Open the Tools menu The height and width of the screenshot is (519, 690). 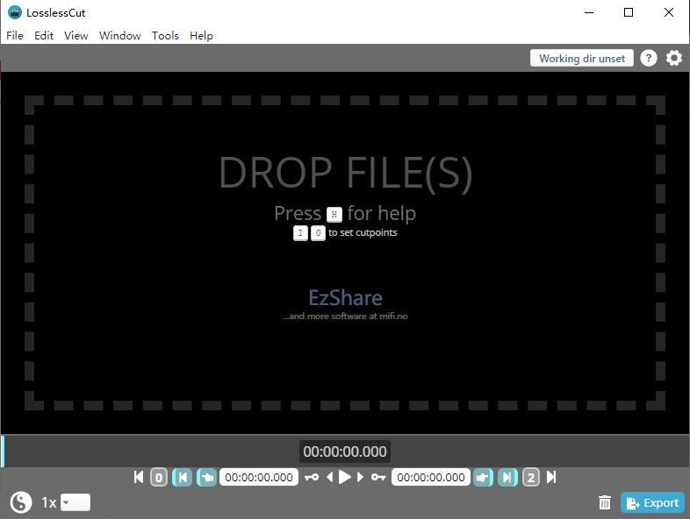click(x=165, y=36)
